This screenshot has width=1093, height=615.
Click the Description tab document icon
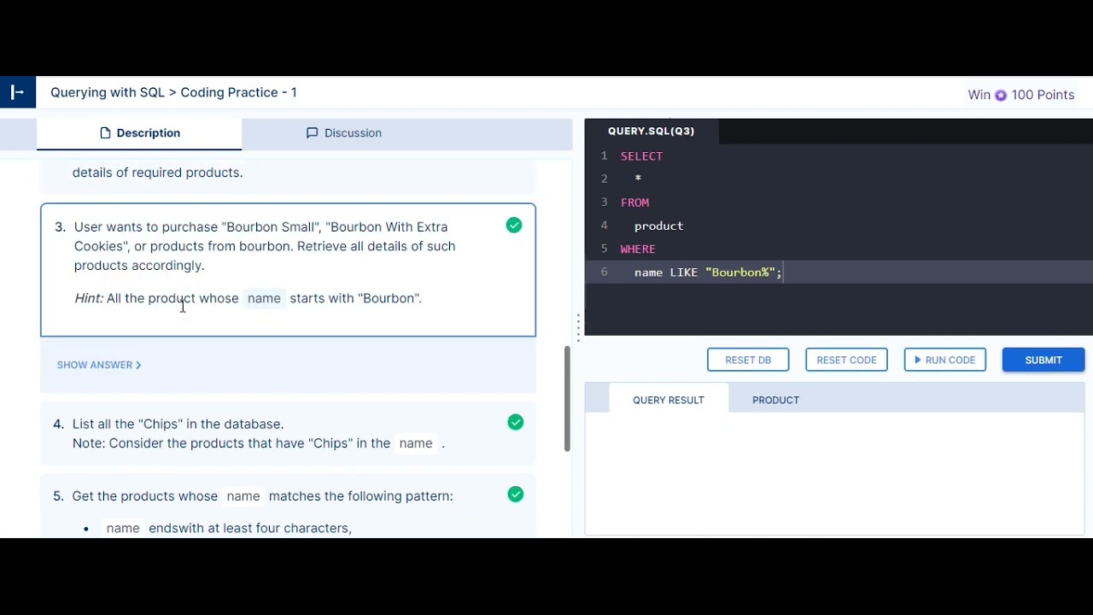(106, 133)
